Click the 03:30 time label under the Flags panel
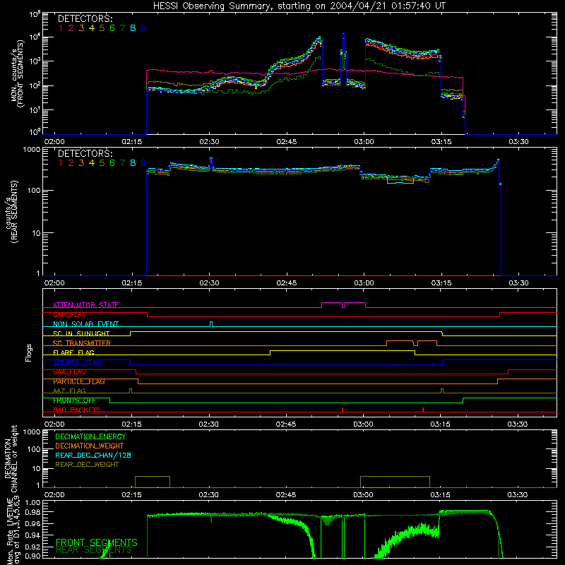Viewport: 565px width, 565px height. click(x=518, y=424)
